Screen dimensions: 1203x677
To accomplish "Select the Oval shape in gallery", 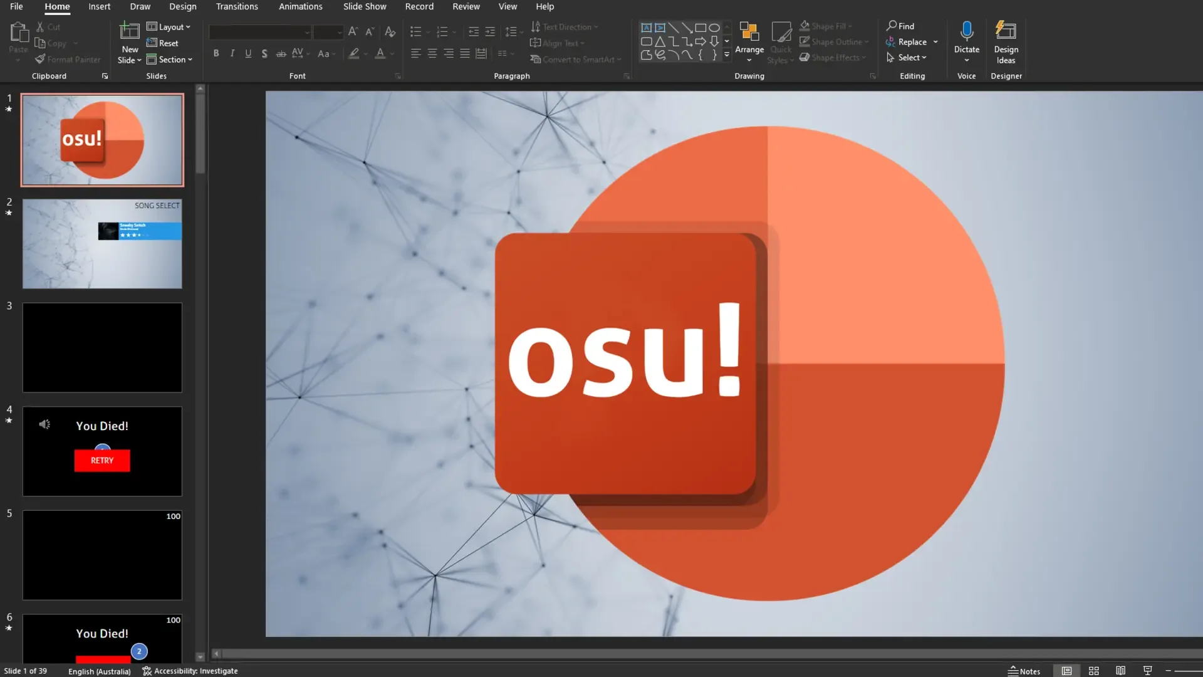I will [x=714, y=28].
